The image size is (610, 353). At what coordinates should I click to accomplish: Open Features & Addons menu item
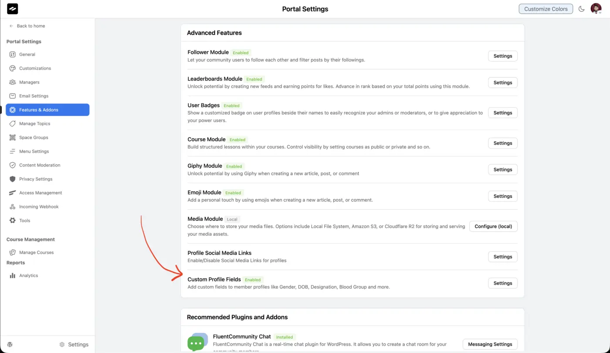(x=47, y=110)
